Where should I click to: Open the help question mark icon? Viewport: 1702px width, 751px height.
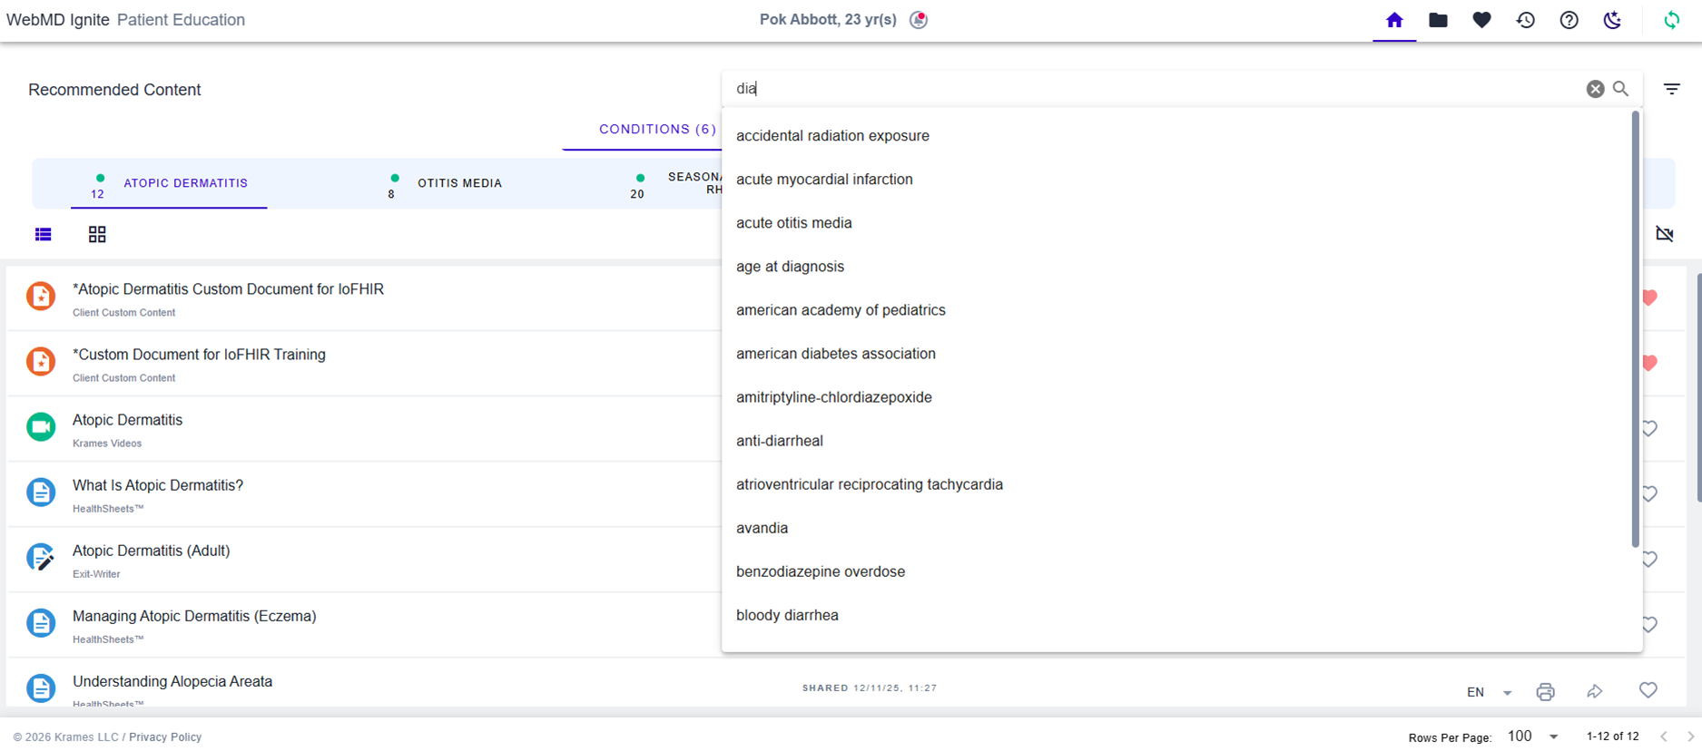[1569, 20]
